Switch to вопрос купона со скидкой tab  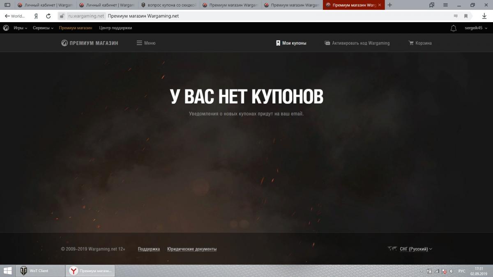[x=168, y=5]
